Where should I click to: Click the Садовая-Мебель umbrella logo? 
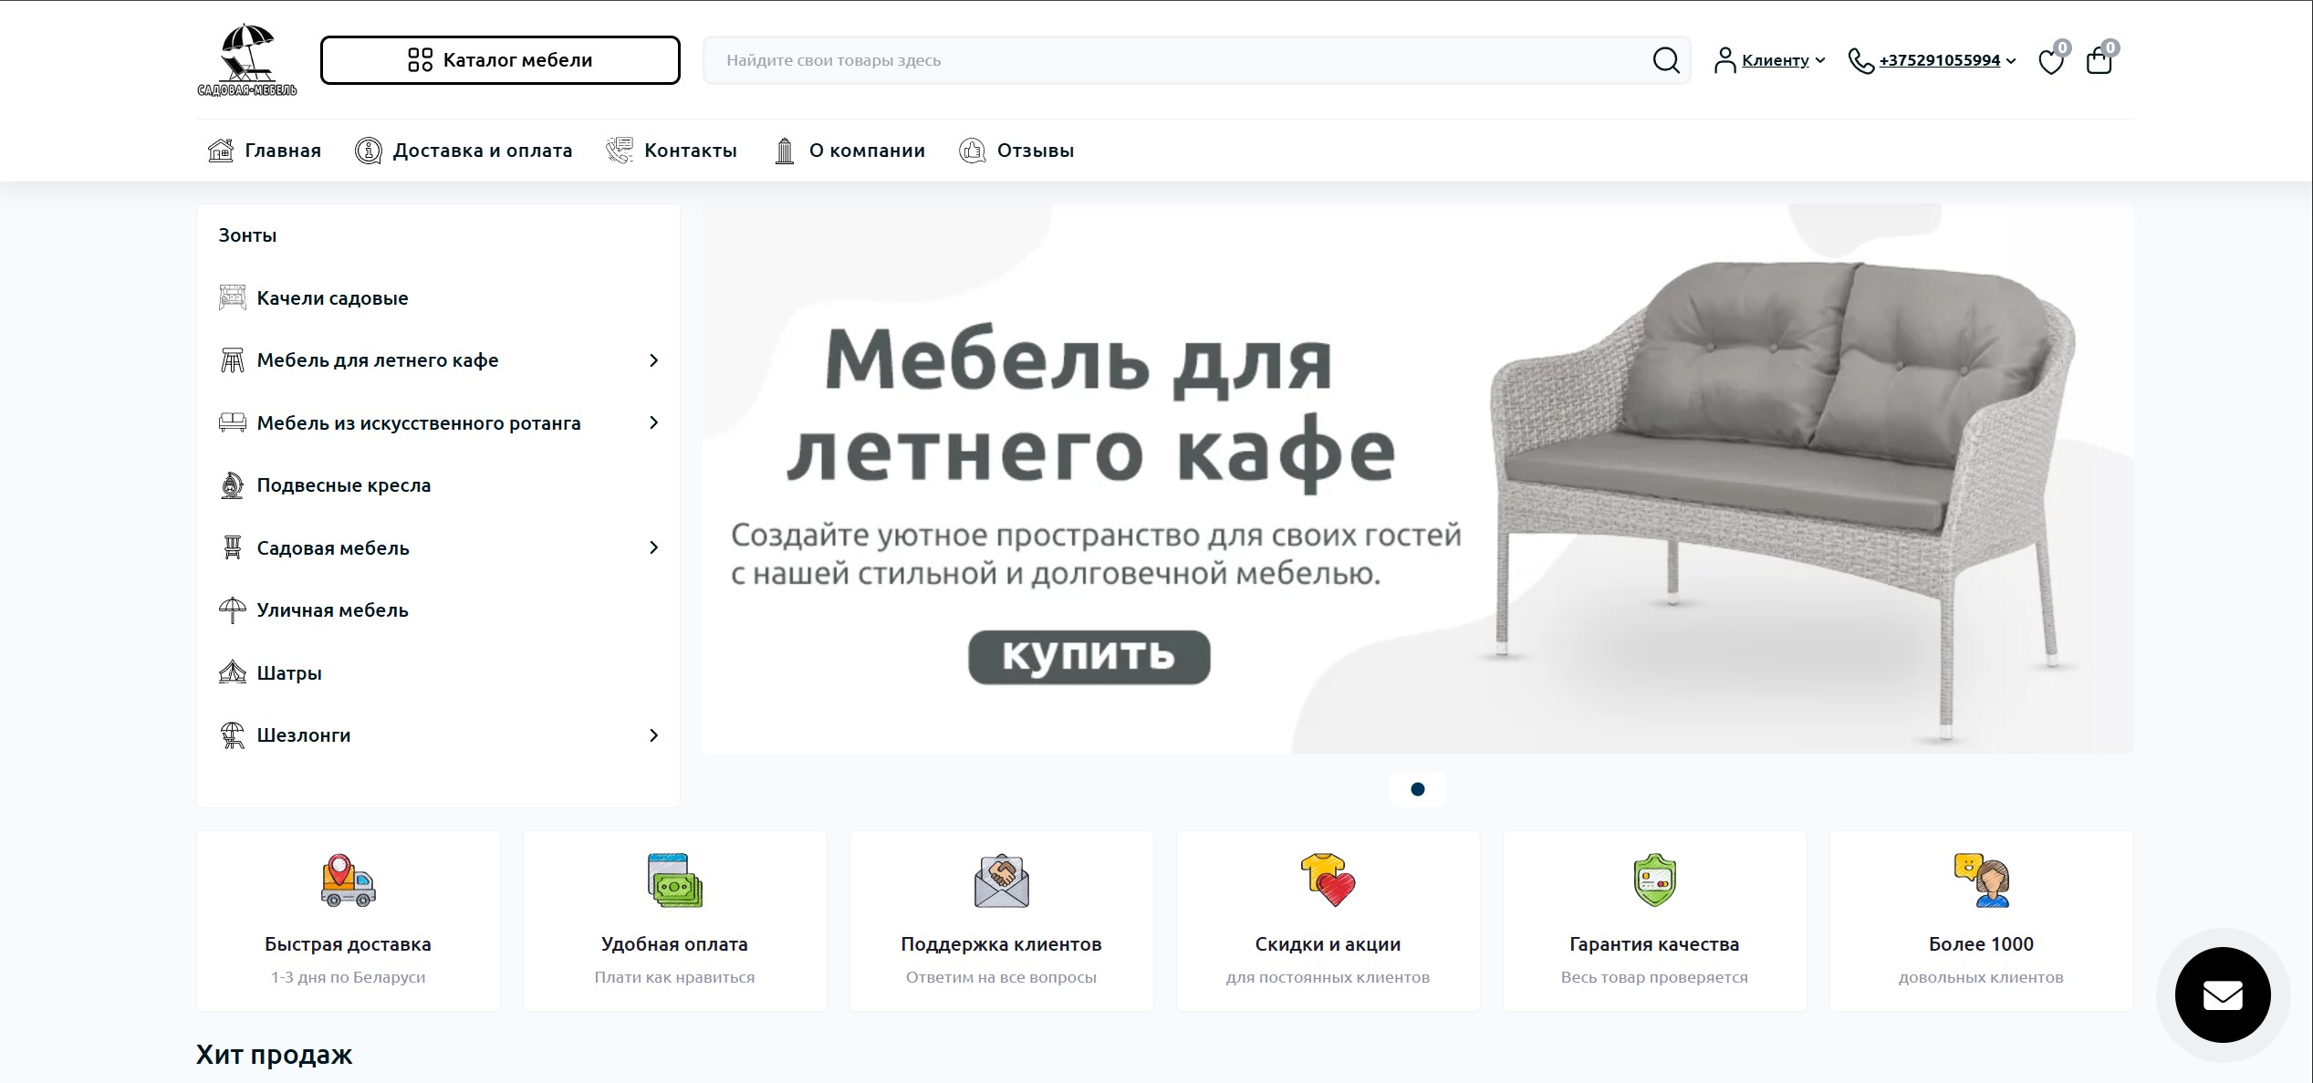click(x=247, y=60)
